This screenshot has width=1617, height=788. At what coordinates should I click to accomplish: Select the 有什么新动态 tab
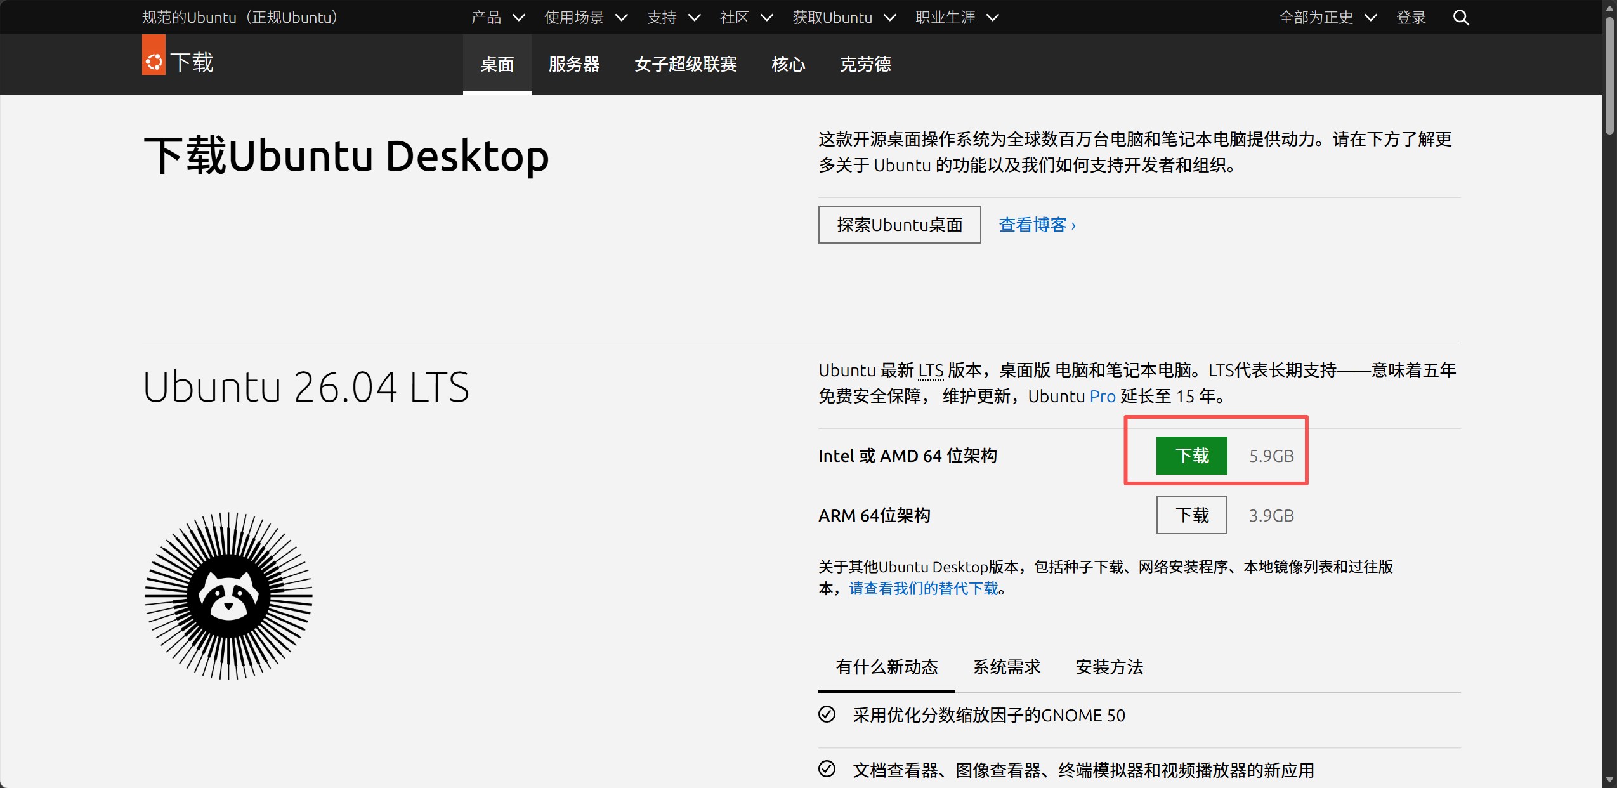(x=886, y=667)
